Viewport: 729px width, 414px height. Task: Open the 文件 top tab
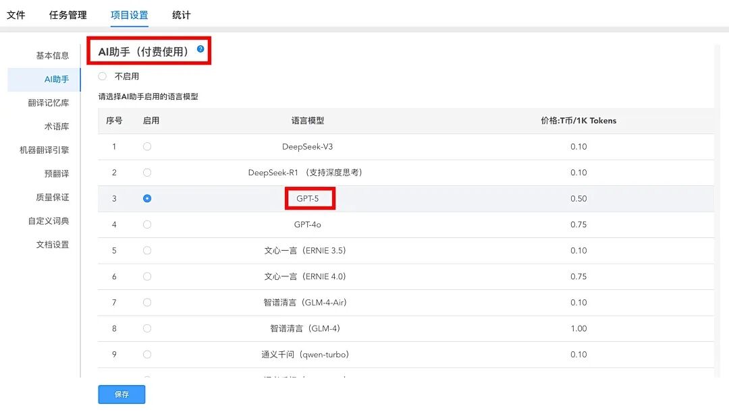pos(16,15)
